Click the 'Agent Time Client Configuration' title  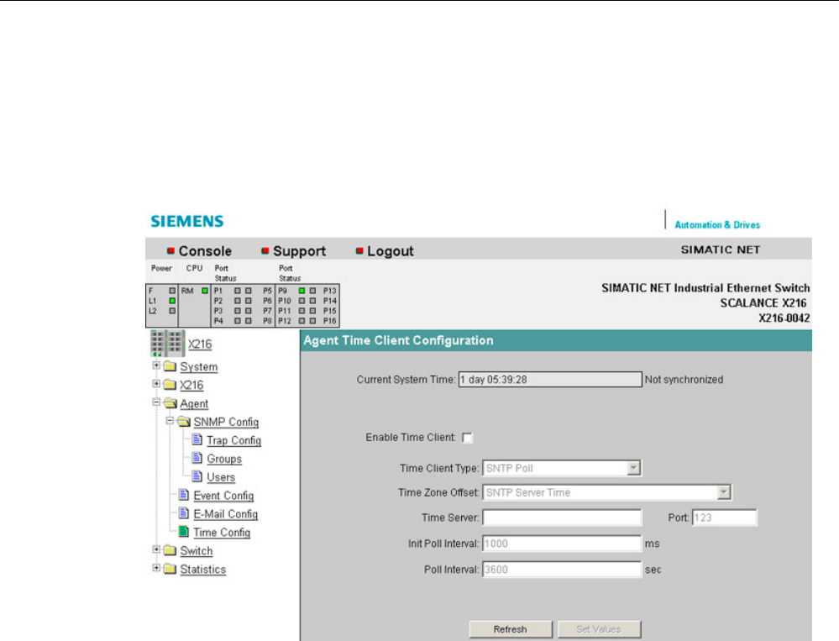point(398,340)
